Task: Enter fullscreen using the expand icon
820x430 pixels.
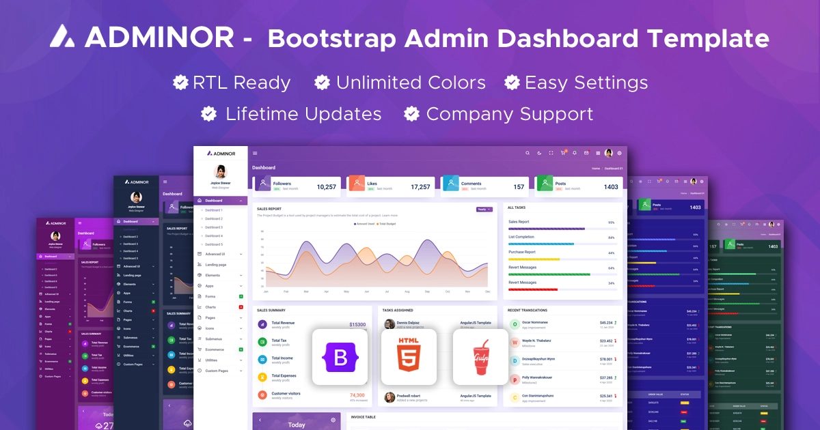Action: [551, 153]
